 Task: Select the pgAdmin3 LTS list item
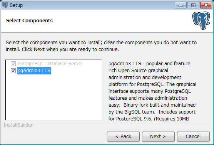(x=34, y=71)
